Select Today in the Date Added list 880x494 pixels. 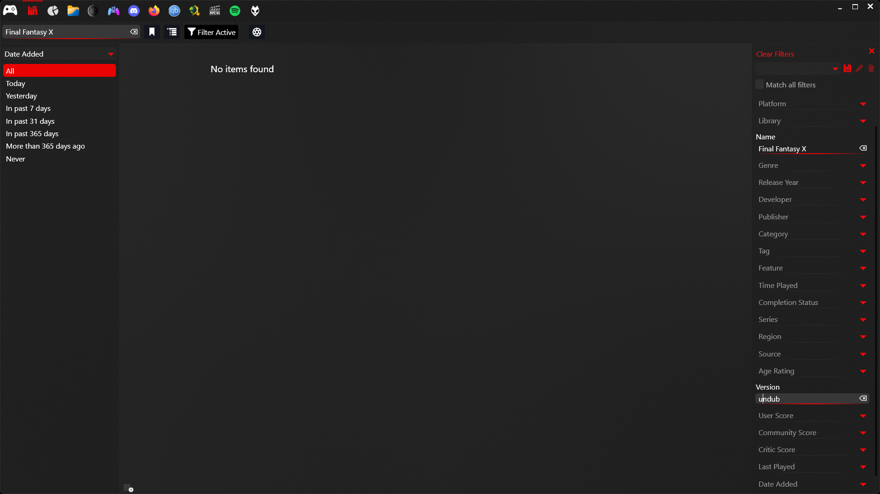point(15,83)
